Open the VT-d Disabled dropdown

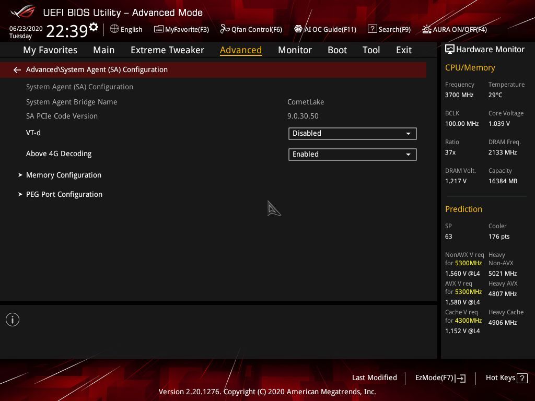coord(353,134)
